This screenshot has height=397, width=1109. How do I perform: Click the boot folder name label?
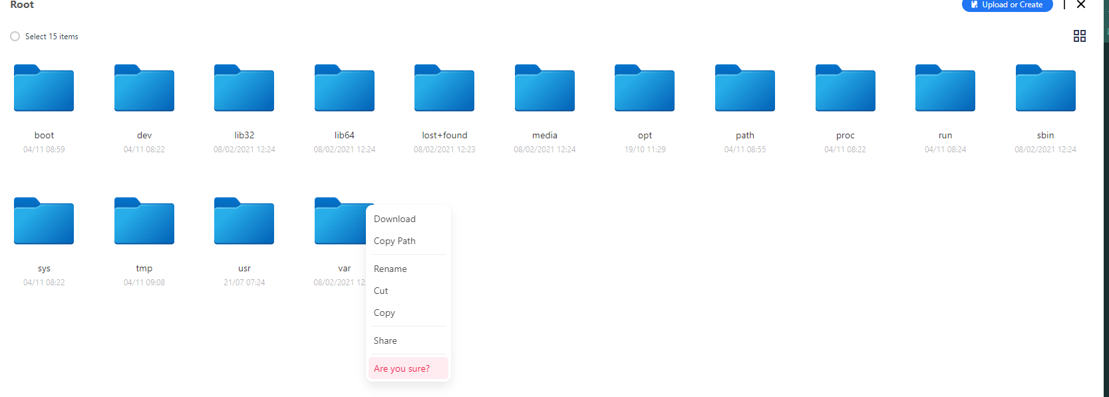[x=44, y=135]
